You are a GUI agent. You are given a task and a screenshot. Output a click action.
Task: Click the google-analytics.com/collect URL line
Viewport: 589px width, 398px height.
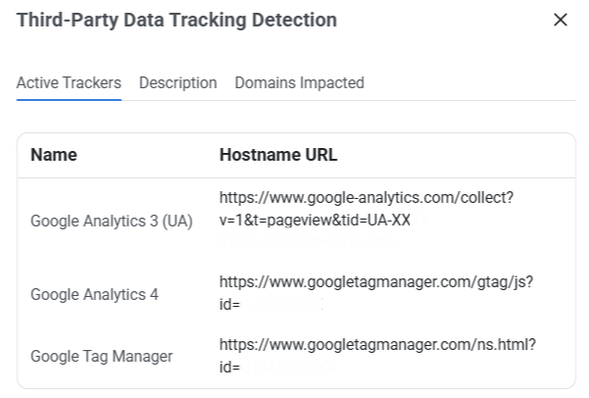click(367, 198)
